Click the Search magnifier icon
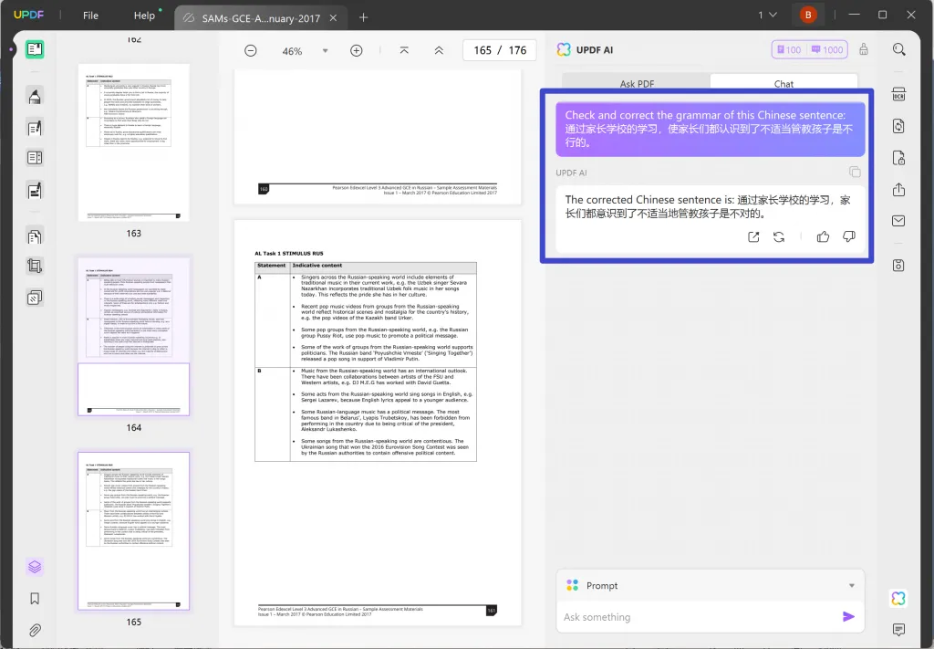This screenshot has height=649, width=934. (x=898, y=49)
